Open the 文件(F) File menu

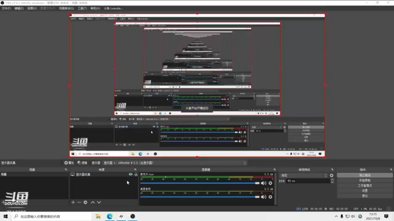6,8
